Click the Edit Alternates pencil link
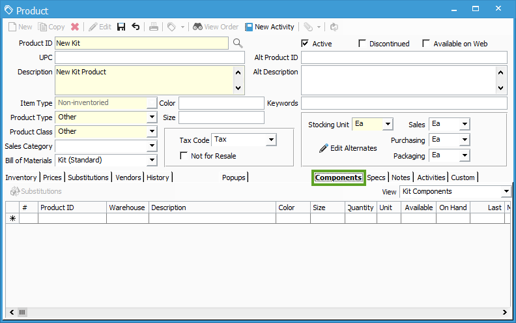 [348, 148]
